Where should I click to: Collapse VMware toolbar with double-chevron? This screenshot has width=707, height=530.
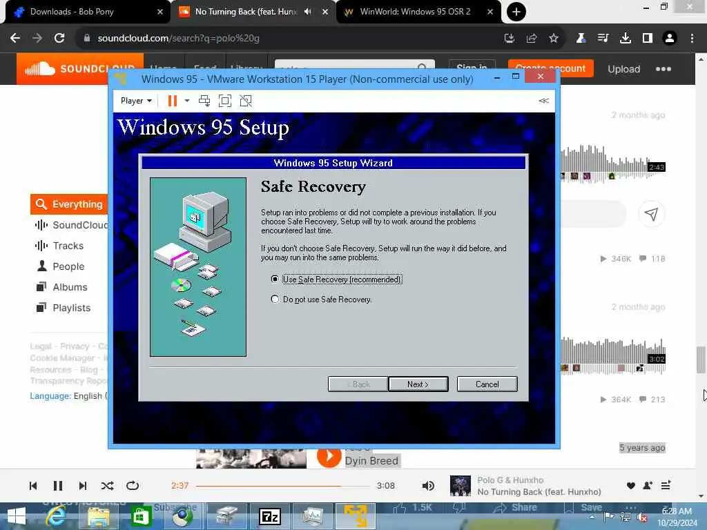[x=543, y=101]
